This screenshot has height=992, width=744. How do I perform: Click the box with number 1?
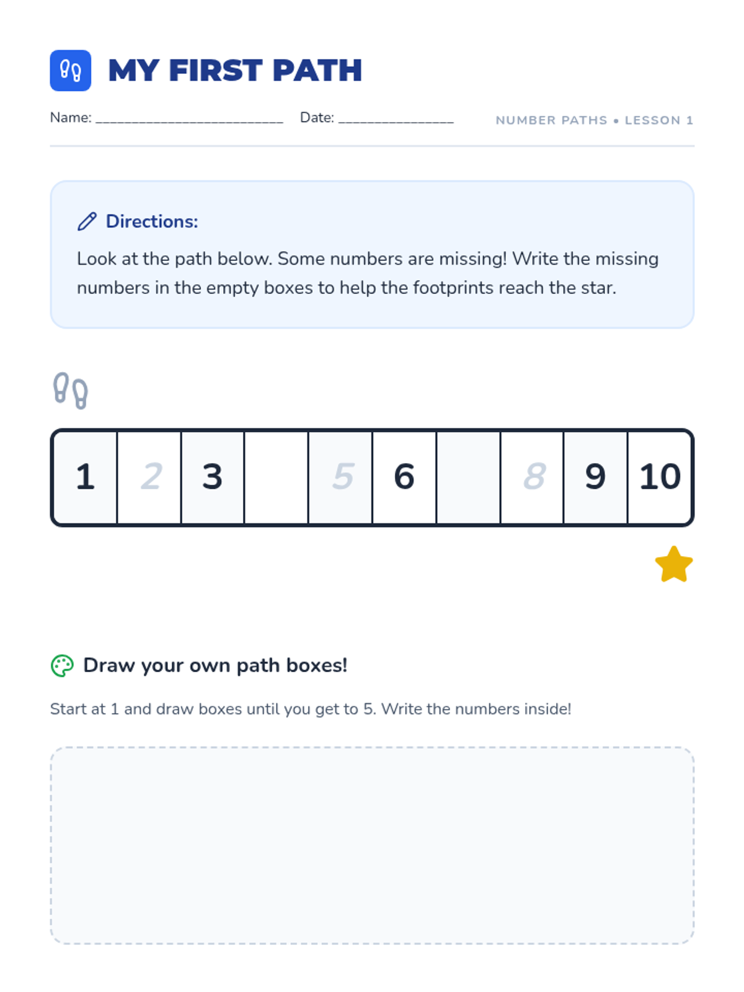click(86, 477)
